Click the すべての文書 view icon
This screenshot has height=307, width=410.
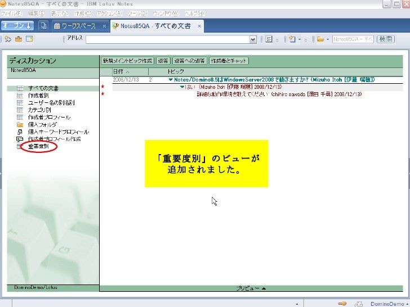[x=20, y=88]
